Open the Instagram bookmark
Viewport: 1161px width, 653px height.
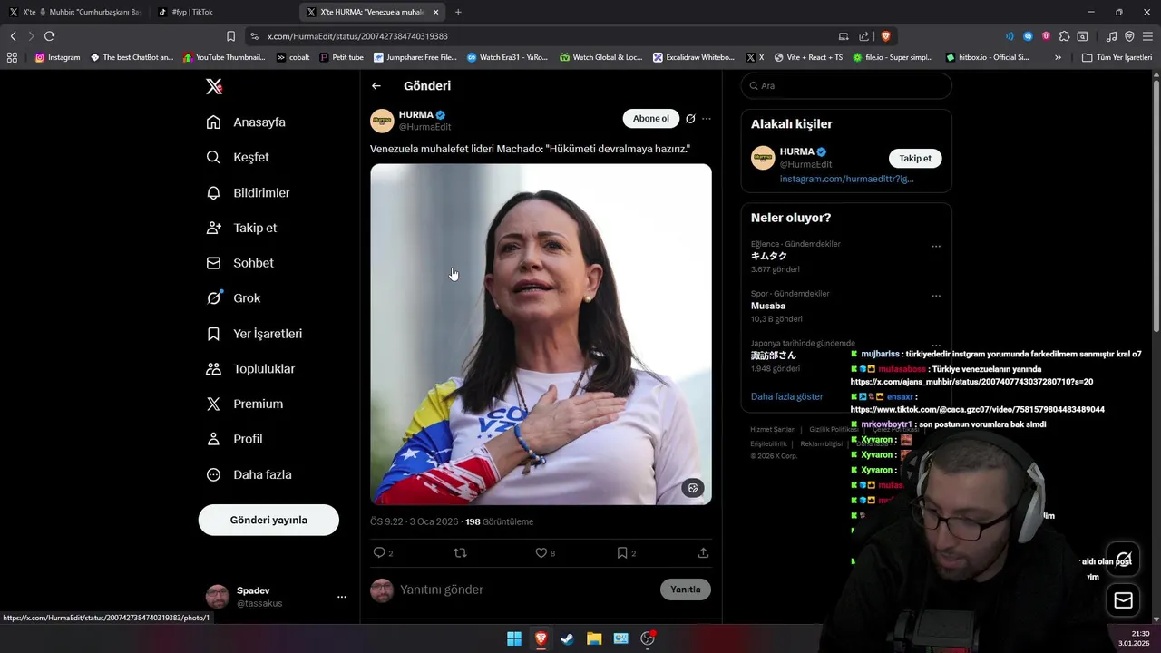[57, 57]
